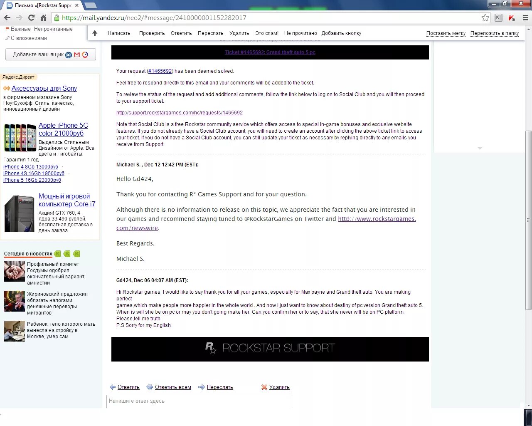Click the browser address bar
This screenshot has width=532, height=426.
tap(270, 17)
